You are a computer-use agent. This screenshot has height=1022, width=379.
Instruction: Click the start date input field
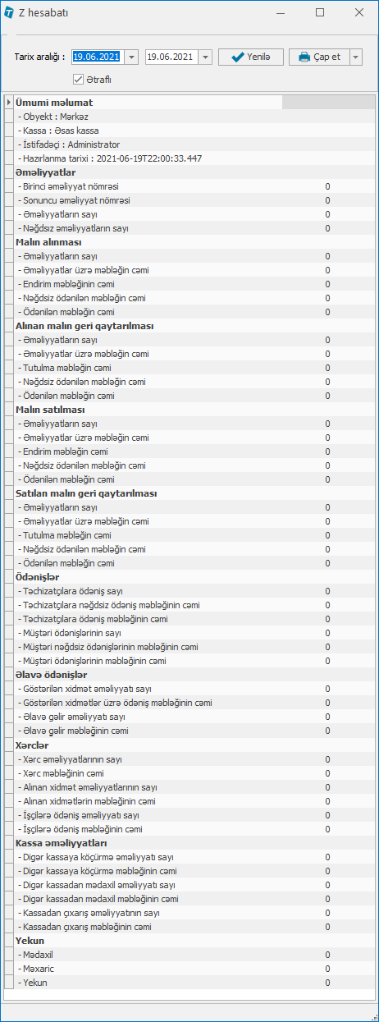[x=98, y=57]
